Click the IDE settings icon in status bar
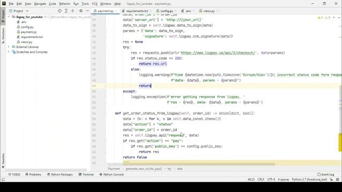342x192 pixels. tap(338, 180)
